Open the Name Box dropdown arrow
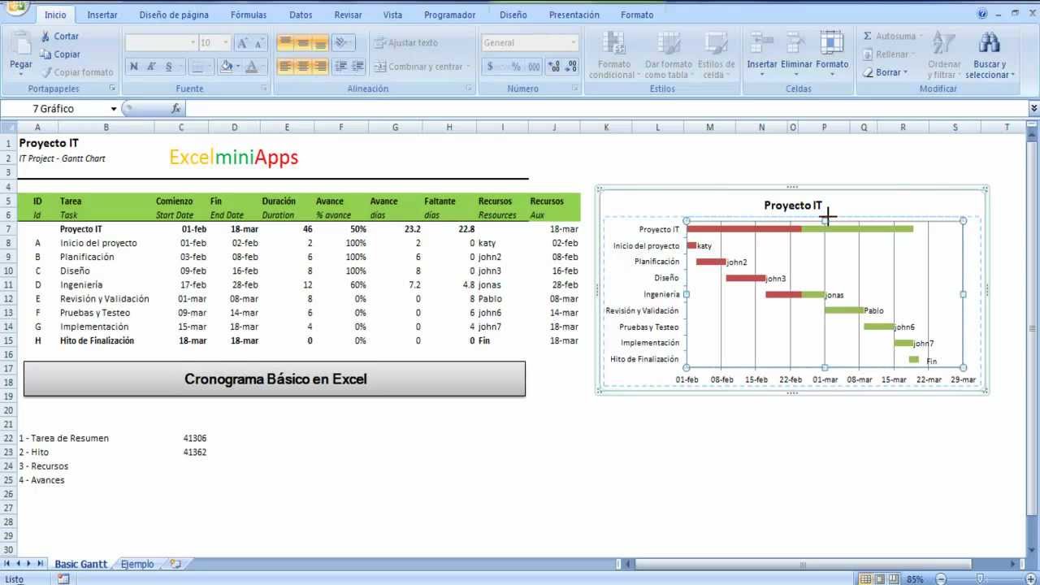The height and width of the screenshot is (585, 1040). coord(114,109)
